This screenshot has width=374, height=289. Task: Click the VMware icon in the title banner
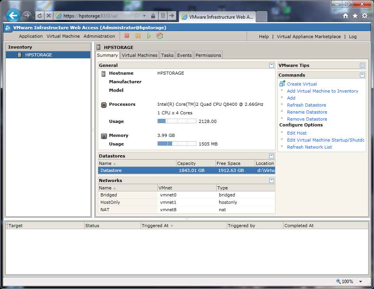(8, 28)
